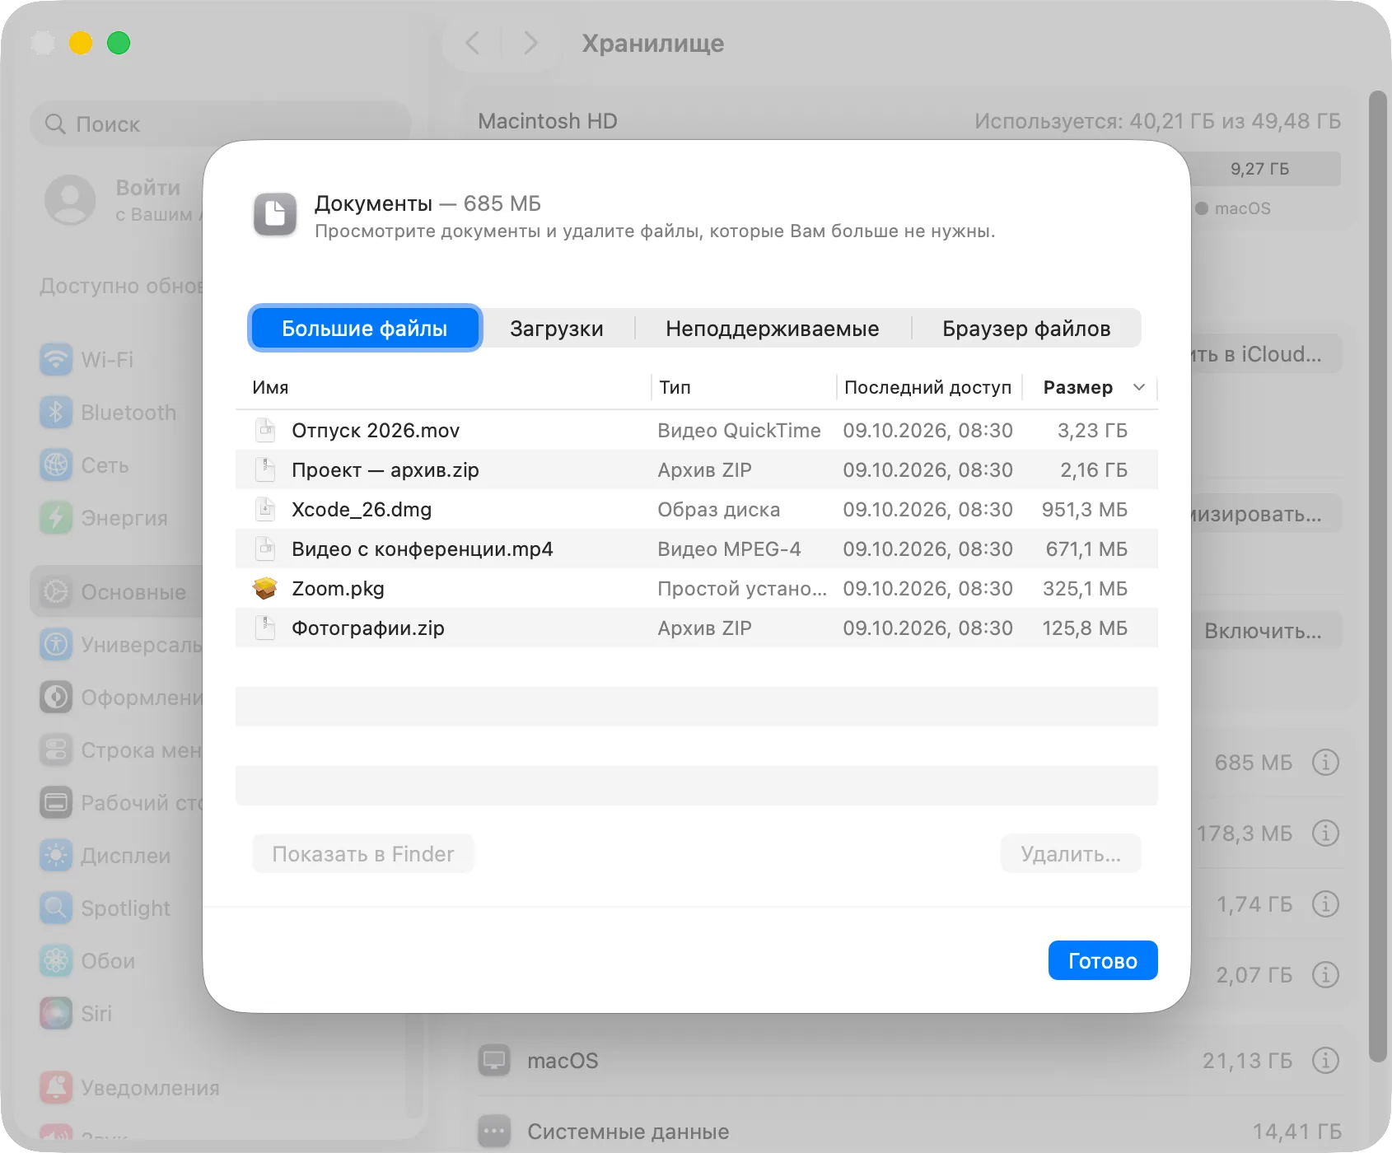
Task: Click the file icon for Отпуск 2026.mov
Action: tap(265, 430)
